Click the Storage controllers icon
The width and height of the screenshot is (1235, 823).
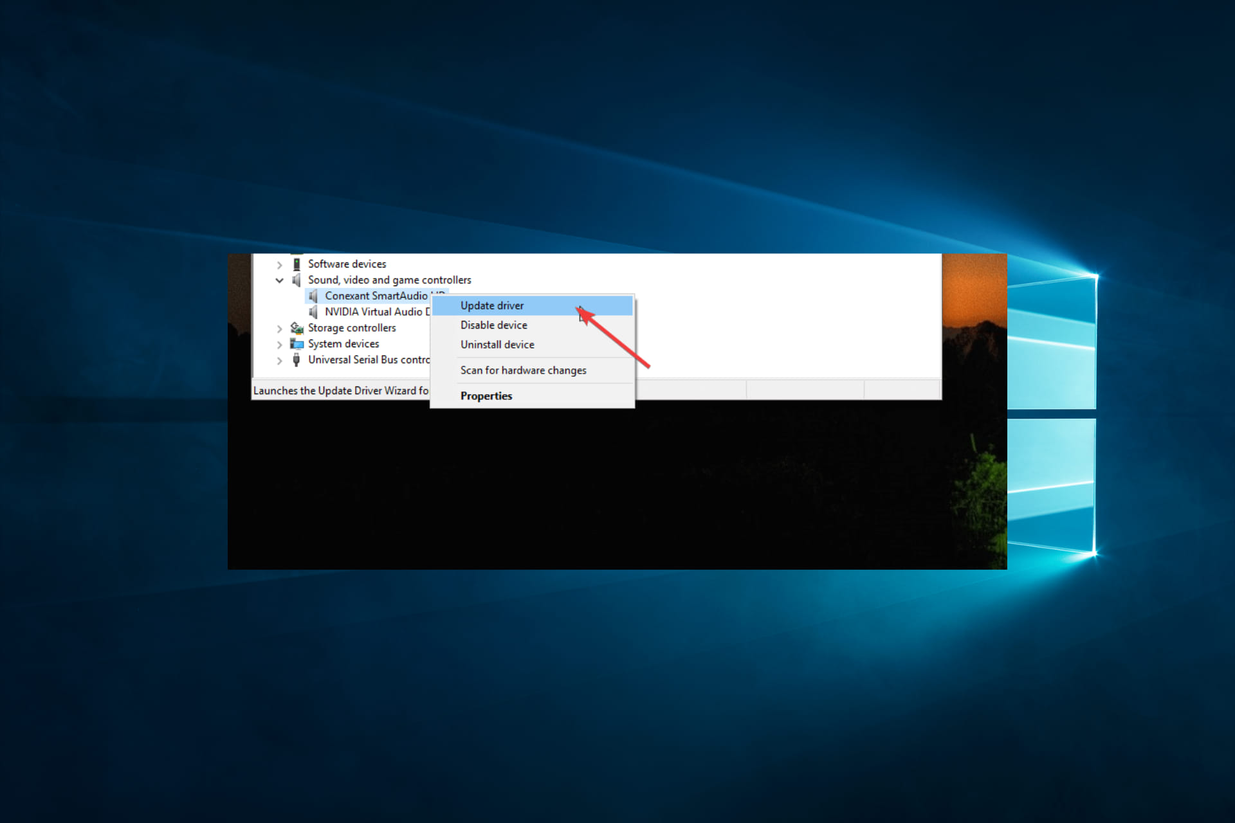tap(297, 328)
